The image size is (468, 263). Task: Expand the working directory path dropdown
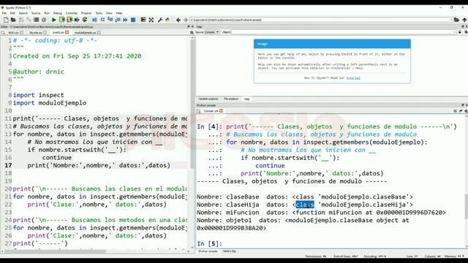[x=451, y=20]
